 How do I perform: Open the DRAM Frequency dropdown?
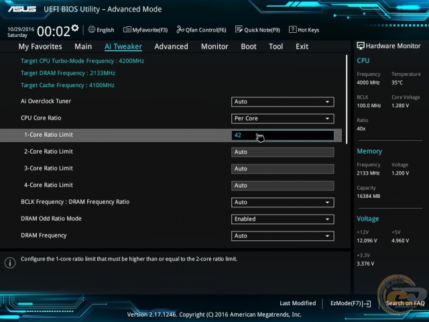coord(283,236)
